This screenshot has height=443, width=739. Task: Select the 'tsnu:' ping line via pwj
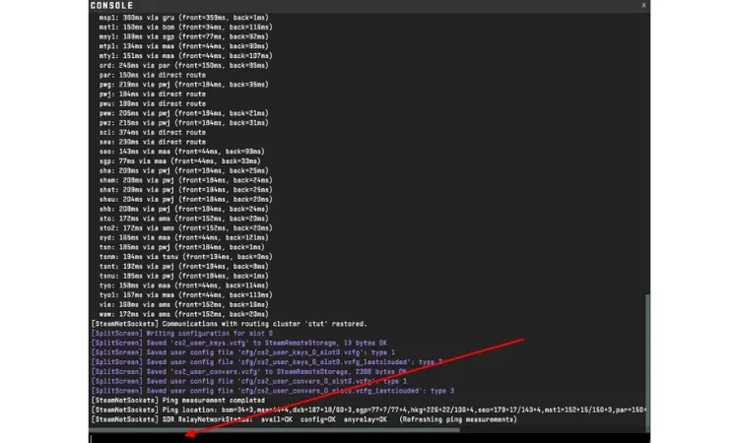[x=184, y=276]
